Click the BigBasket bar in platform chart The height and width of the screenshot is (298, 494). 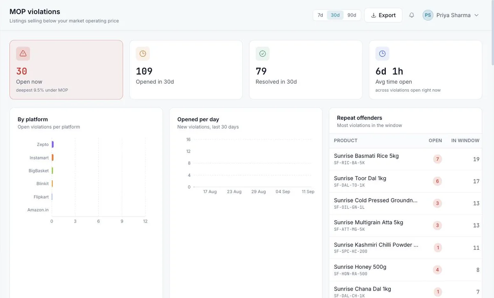(x=52, y=171)
